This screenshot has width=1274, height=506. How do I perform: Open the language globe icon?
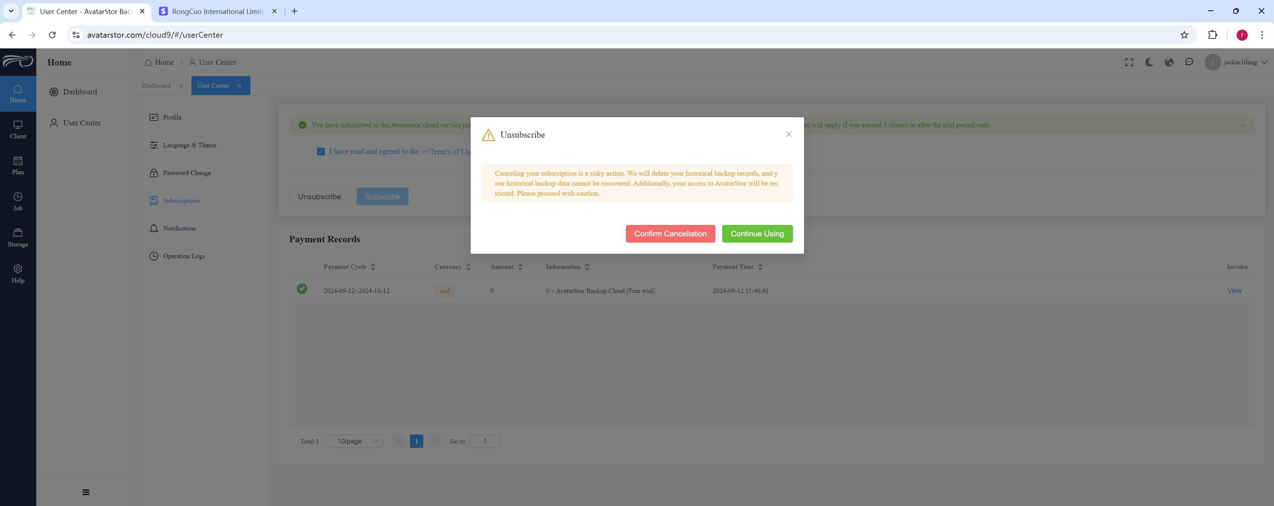pos(1169,62)
